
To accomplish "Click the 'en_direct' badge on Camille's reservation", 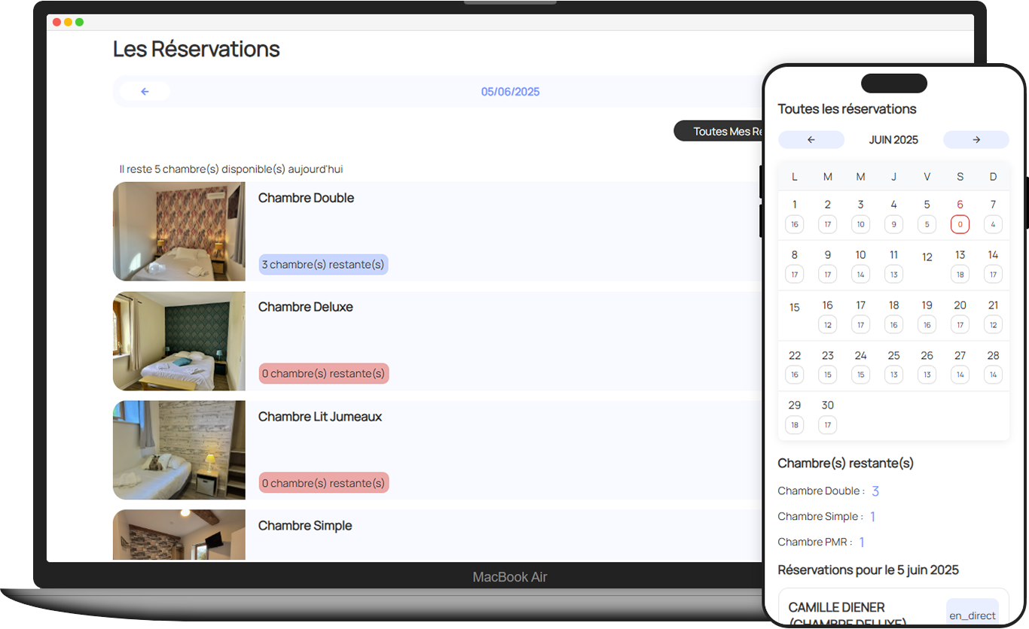I will tap(972, 615).
